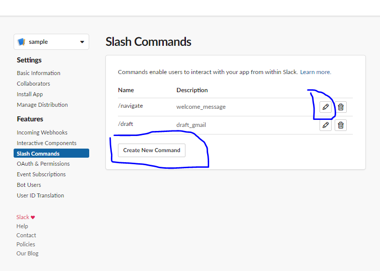
Task: Edit the /draft command with pencil icon
Action: click(326, 125)
